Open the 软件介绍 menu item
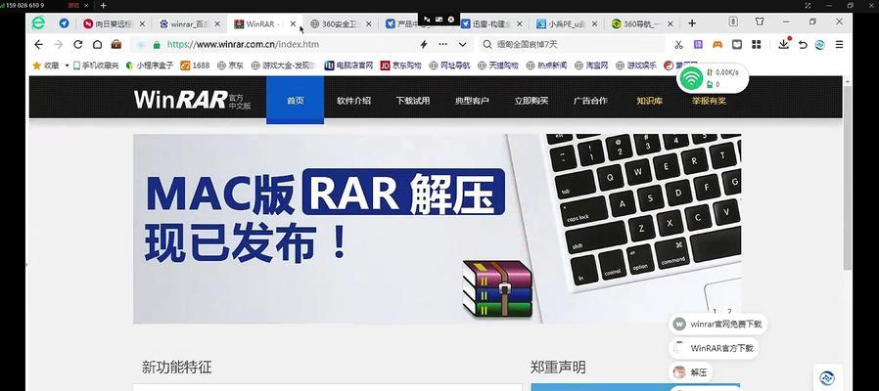This screenshot has height=391, width=879. pos(353,101)
